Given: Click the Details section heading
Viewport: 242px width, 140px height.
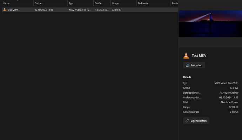Looking at the screenshot, I should 187,77.
